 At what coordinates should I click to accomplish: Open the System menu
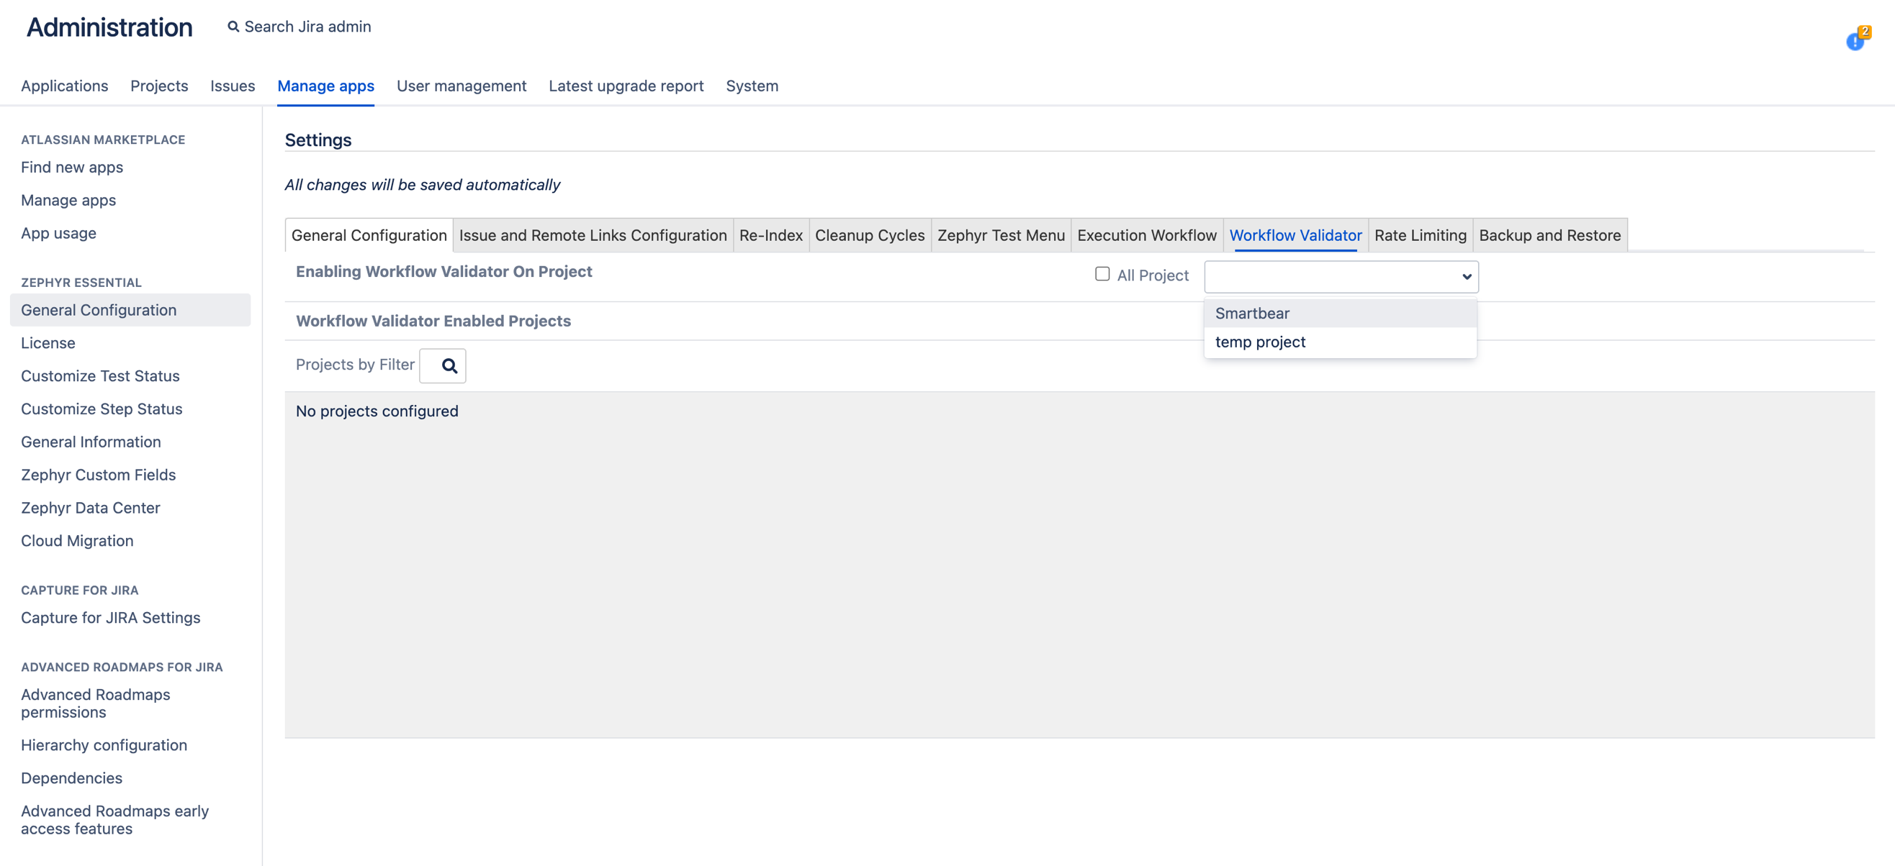pos(752,86)
